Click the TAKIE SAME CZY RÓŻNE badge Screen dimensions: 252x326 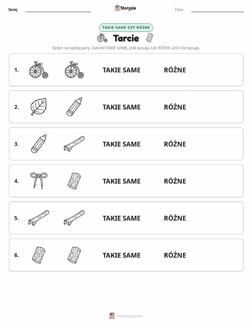pos(126,27)
